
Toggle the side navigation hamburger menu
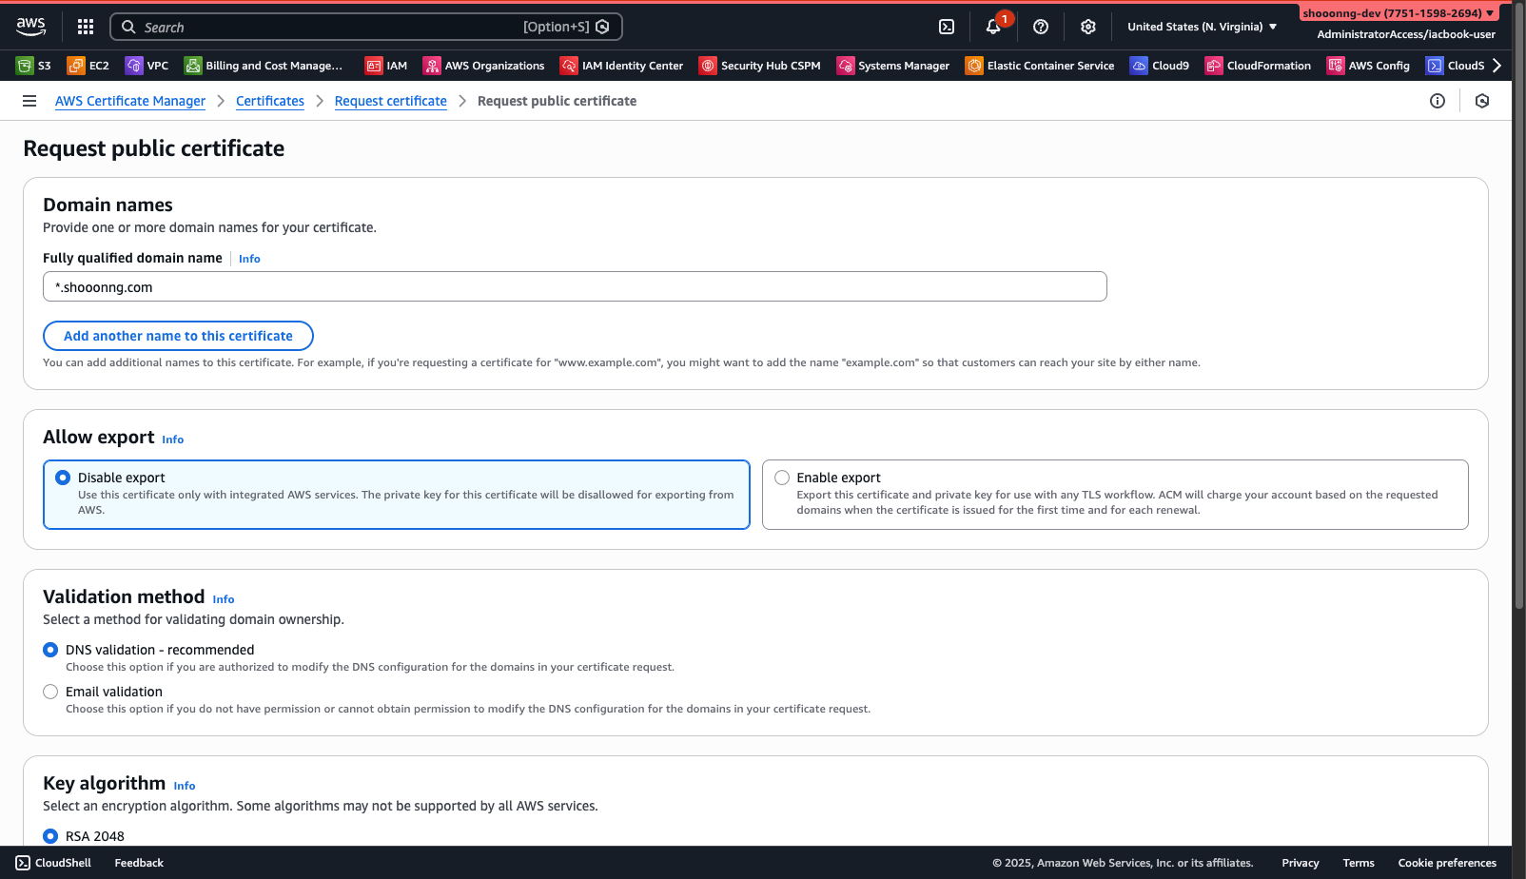click(29, 101)
